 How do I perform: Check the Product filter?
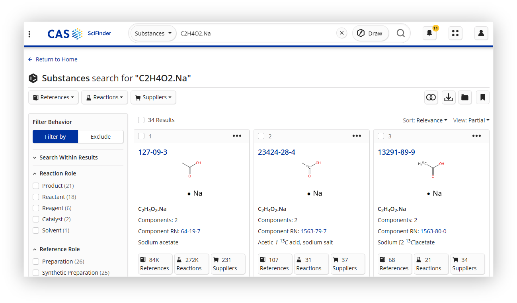[36, 186]
